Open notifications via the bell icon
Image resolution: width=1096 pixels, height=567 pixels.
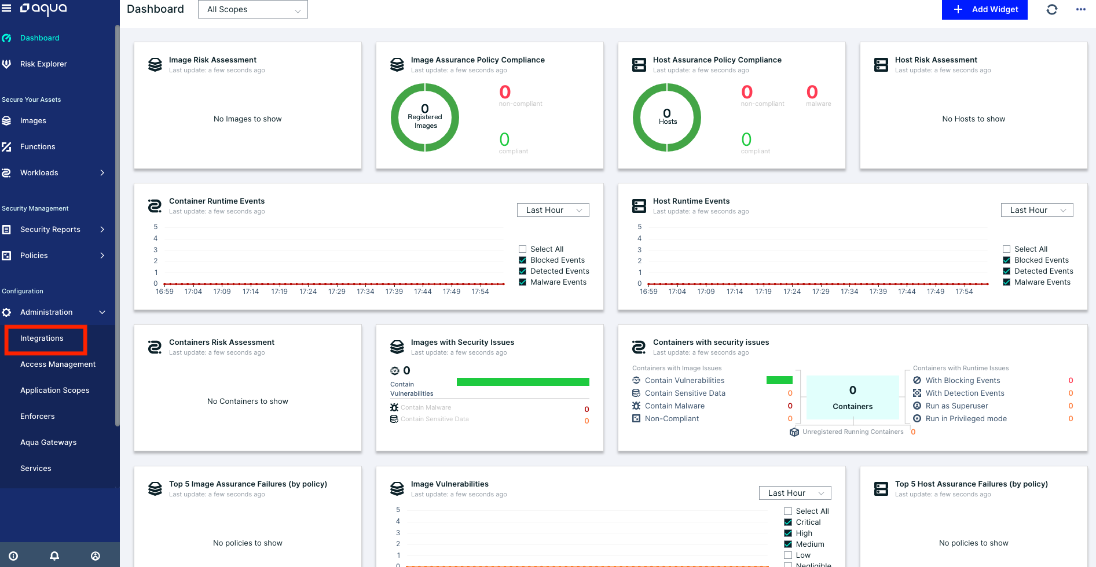(x=54, y=555)
